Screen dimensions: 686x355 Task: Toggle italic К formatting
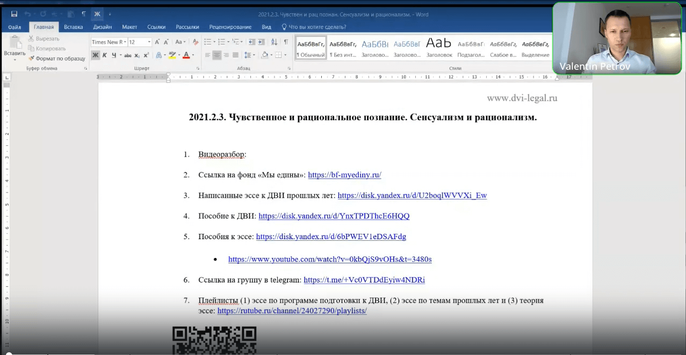105,55
